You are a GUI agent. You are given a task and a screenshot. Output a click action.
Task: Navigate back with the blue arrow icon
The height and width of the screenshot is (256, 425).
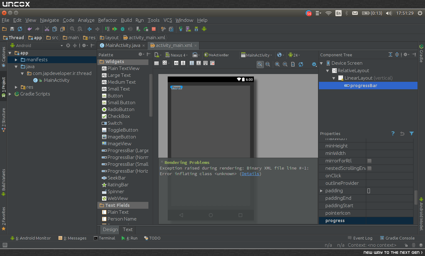(90, 29)
